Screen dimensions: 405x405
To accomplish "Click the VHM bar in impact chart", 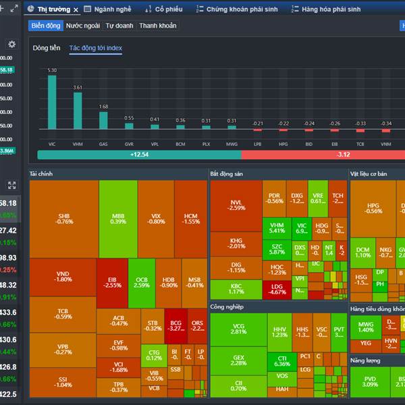I will pyautogui.click(x=78, y=111).
